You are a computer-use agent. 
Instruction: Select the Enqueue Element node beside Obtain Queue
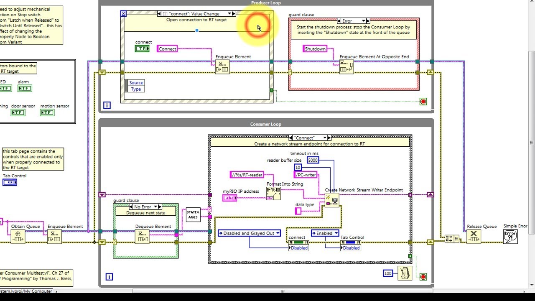54,237
